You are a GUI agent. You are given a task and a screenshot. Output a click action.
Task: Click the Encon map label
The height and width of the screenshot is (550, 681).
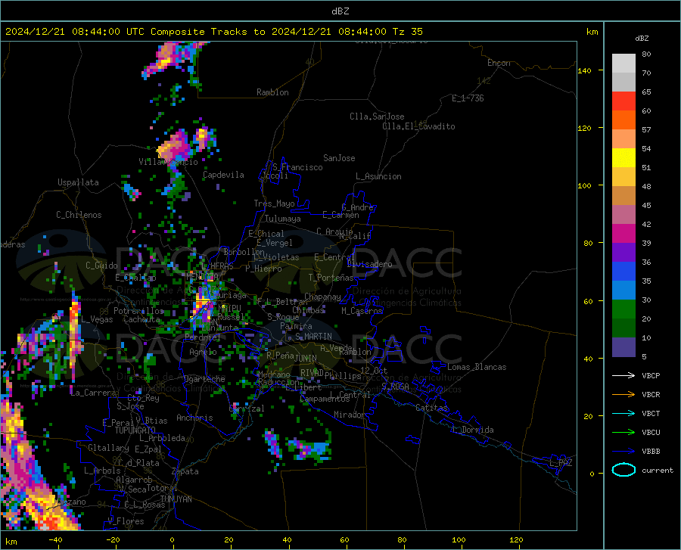499,63
